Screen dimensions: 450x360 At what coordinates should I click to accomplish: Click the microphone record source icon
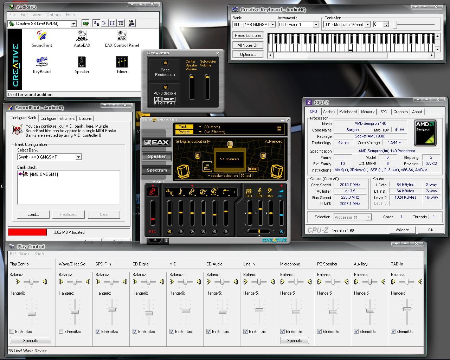click(x=152, y=192)
